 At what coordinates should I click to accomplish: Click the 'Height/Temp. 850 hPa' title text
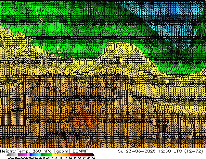click(x=26, y=151)
